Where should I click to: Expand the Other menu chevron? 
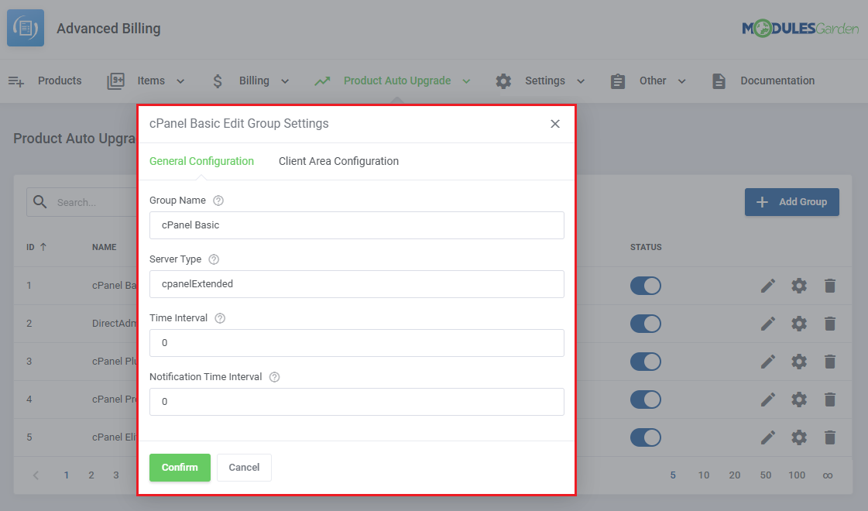pos(682,81)
